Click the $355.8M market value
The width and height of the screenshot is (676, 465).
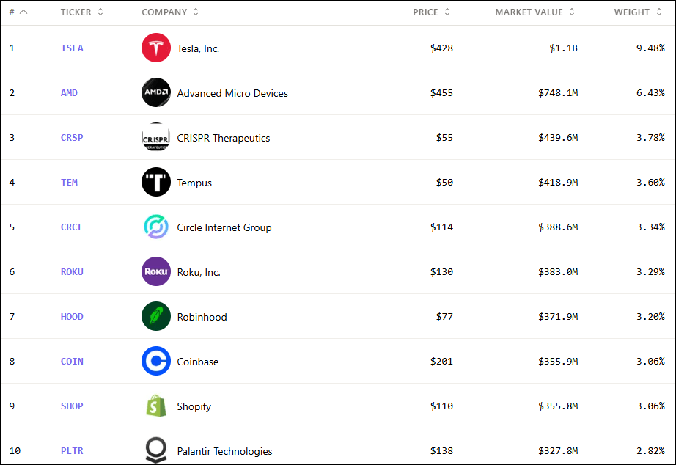tap(558, 406)
